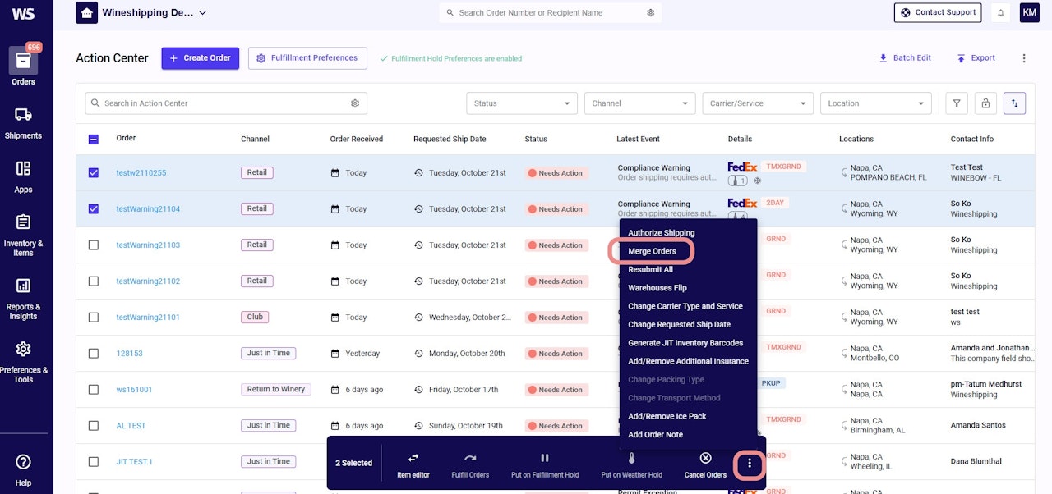The height and width of the screenshot is (494, 1052).
Task: Open the Carrier/Service dropdown
Action: click(757, 103)
